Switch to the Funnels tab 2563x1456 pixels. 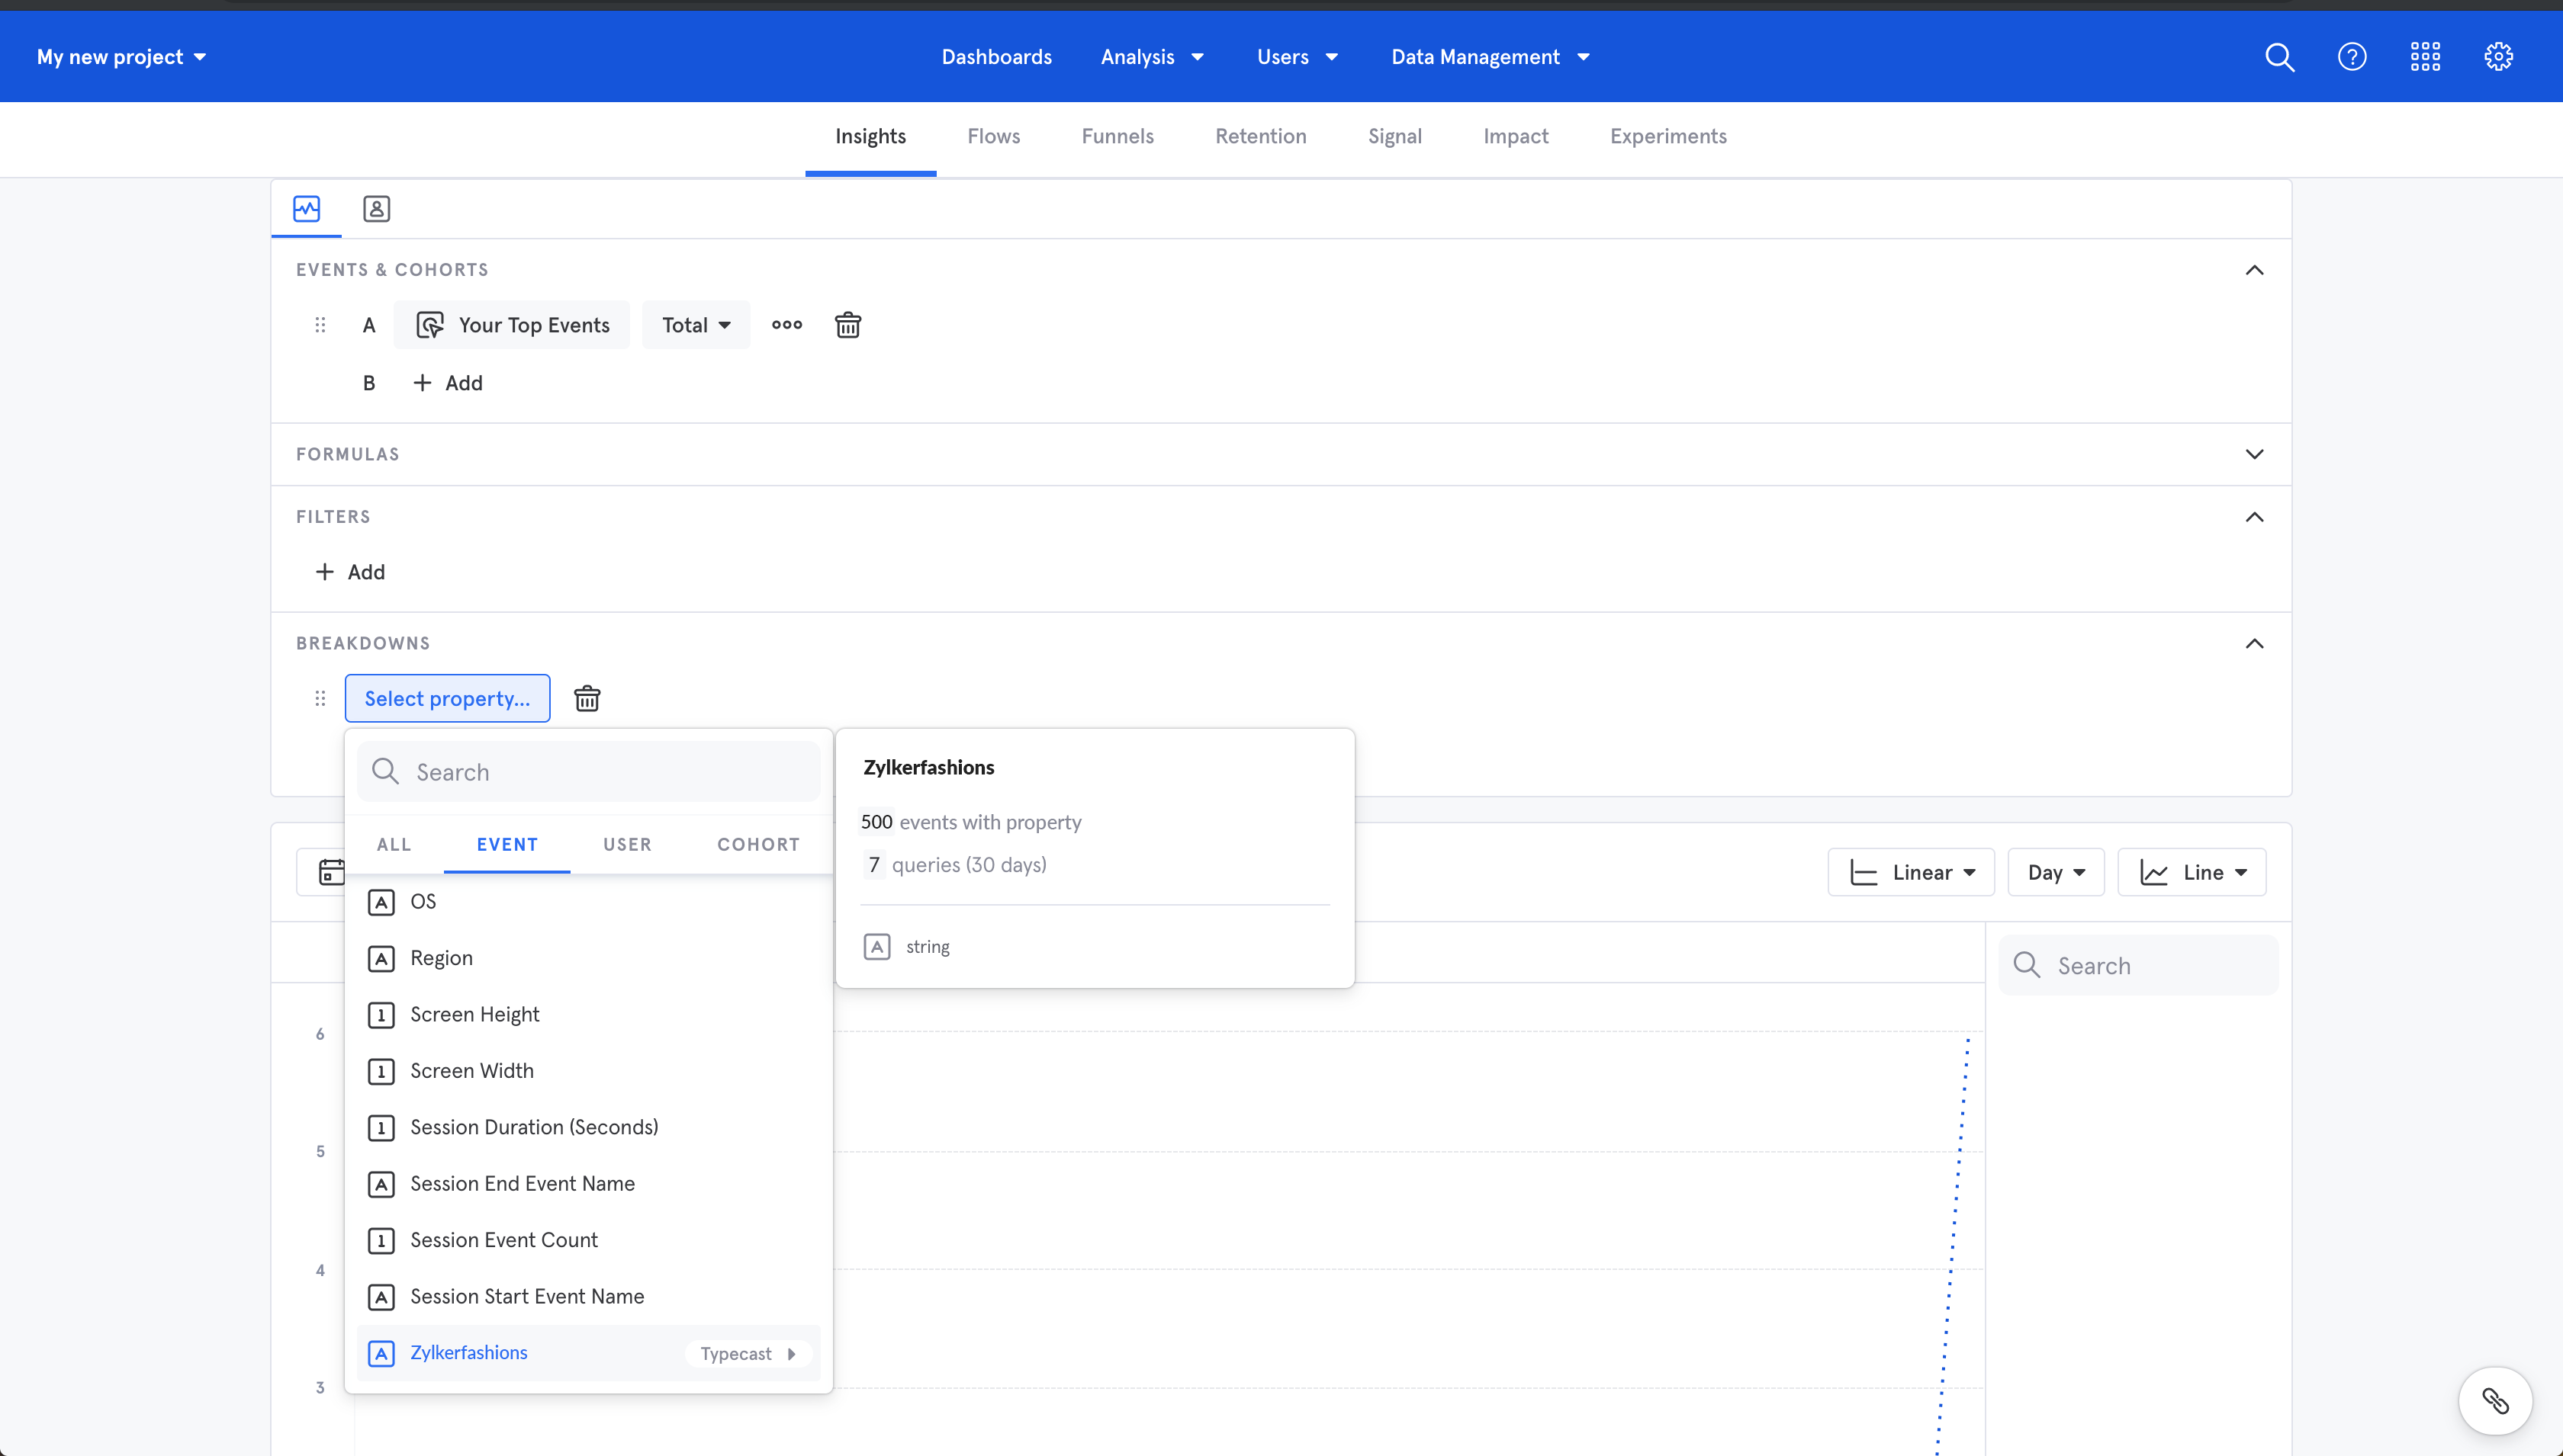tap(1117, 136)
